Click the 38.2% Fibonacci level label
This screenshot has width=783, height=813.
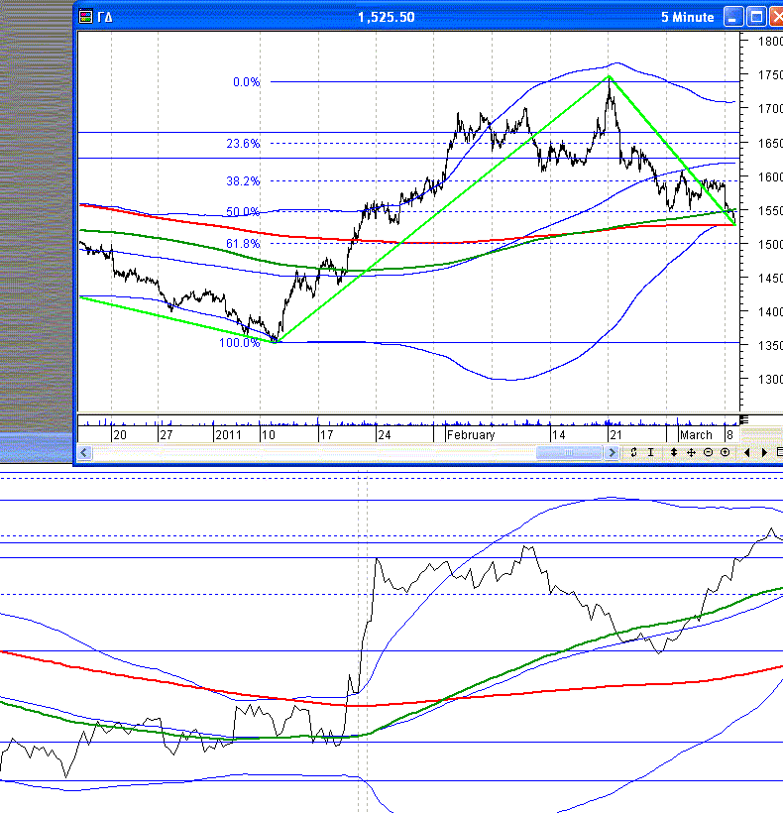coord(243,181)
